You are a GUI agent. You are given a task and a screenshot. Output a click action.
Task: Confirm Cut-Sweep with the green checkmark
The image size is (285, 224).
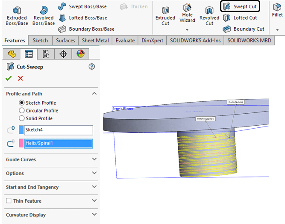tap(9, 78)
